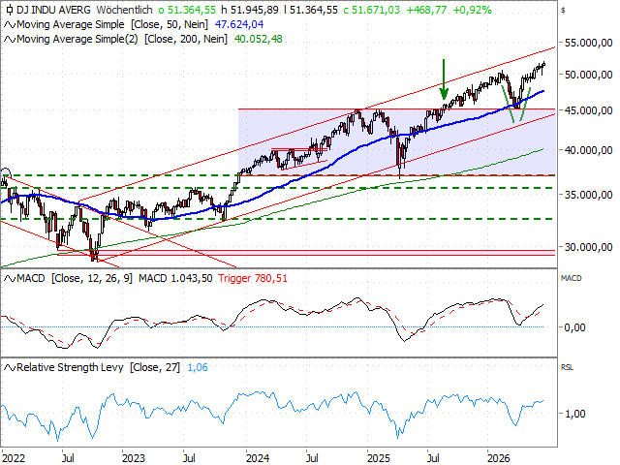Click the close value c 51.671,03

[x=372, y=10]
